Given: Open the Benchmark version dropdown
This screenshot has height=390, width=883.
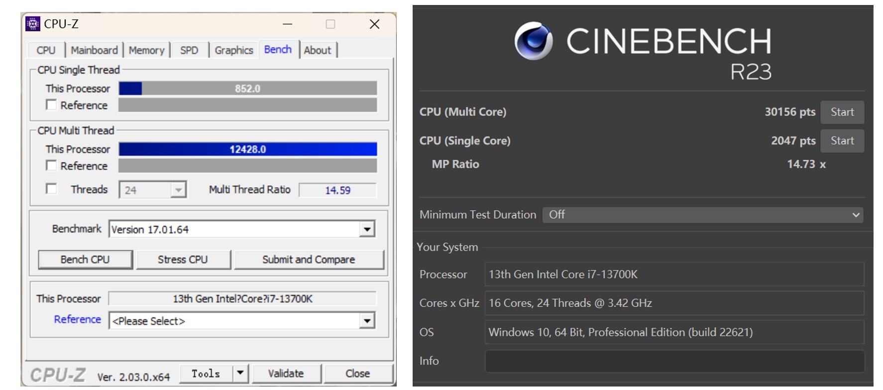Looking at the screenshot, I should 242,229.
